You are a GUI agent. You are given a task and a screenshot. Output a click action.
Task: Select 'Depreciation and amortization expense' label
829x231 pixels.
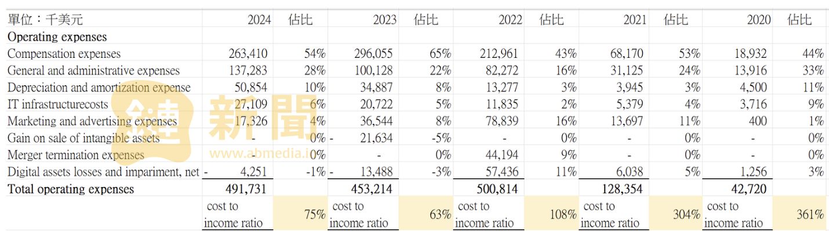click(x=99, y=87)
